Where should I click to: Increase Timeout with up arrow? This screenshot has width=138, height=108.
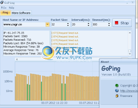click(x=109, y=23)
